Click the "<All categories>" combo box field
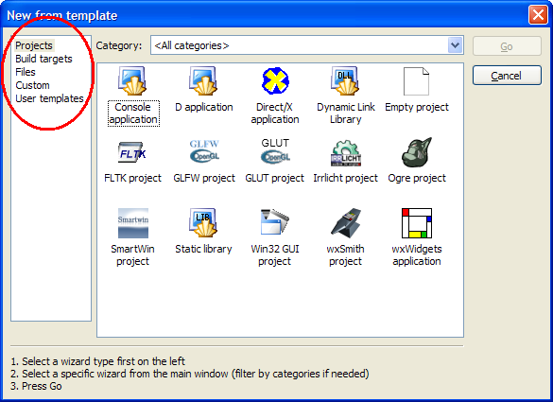Viewport: 553px width, 402px height. [307, 45]
